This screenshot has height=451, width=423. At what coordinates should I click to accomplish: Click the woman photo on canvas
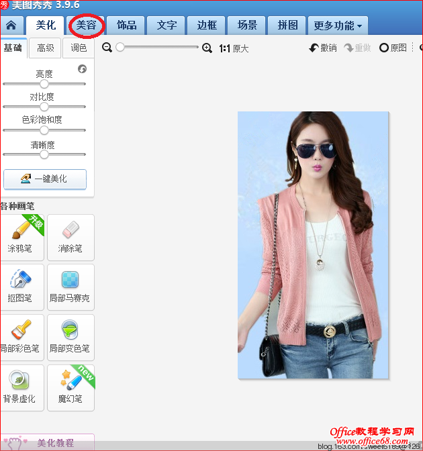[x=313, y=245]
